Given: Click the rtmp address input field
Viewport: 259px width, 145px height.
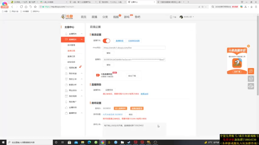Looking at the screenshot, I should (134, 48).
